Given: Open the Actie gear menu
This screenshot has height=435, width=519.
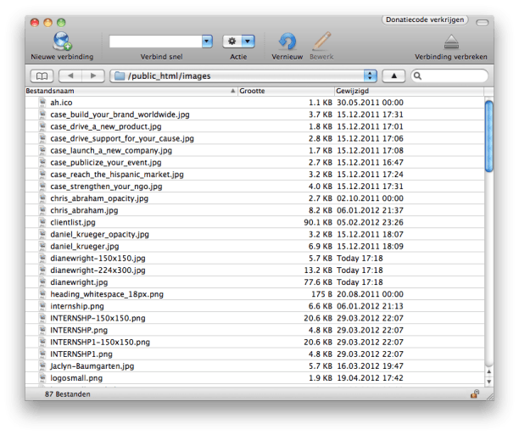Looking at the screenshot, I should [x=238, y=42].
